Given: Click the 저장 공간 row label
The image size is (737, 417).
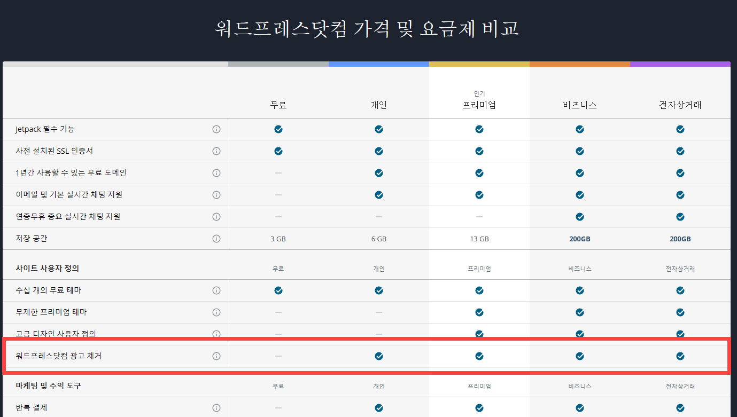Looking at the screenshot, I should click(32, 239).
